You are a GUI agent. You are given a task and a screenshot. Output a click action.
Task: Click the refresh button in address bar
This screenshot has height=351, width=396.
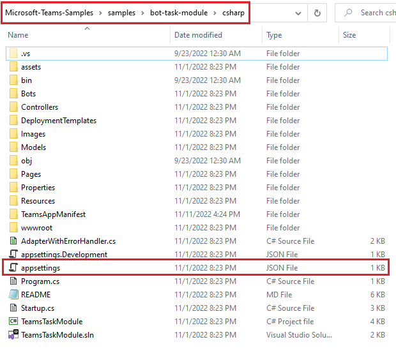click(x=317, y=13)
